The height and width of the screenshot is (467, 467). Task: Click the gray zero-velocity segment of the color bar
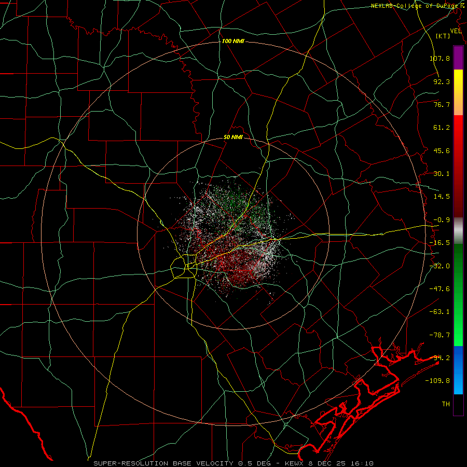click(x=458, y=231)
